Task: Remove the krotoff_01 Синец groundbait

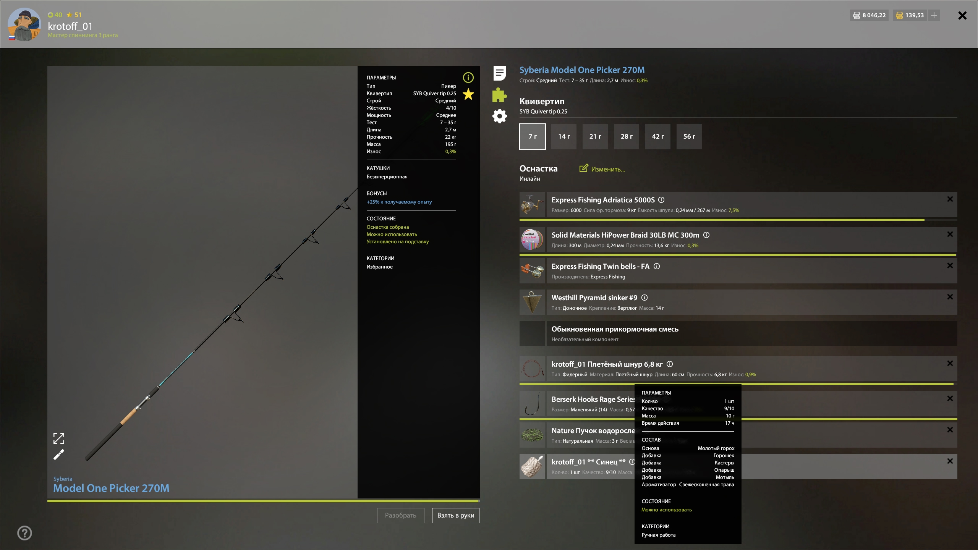Action: (950, 461)
